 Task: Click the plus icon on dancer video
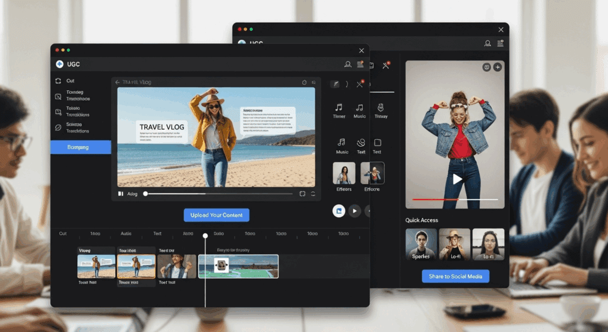498,67
